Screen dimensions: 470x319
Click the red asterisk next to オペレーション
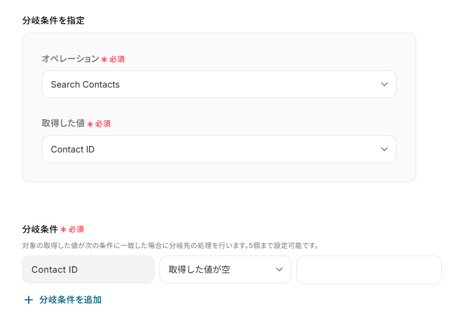pyautogui.click(x=104, y=59)
